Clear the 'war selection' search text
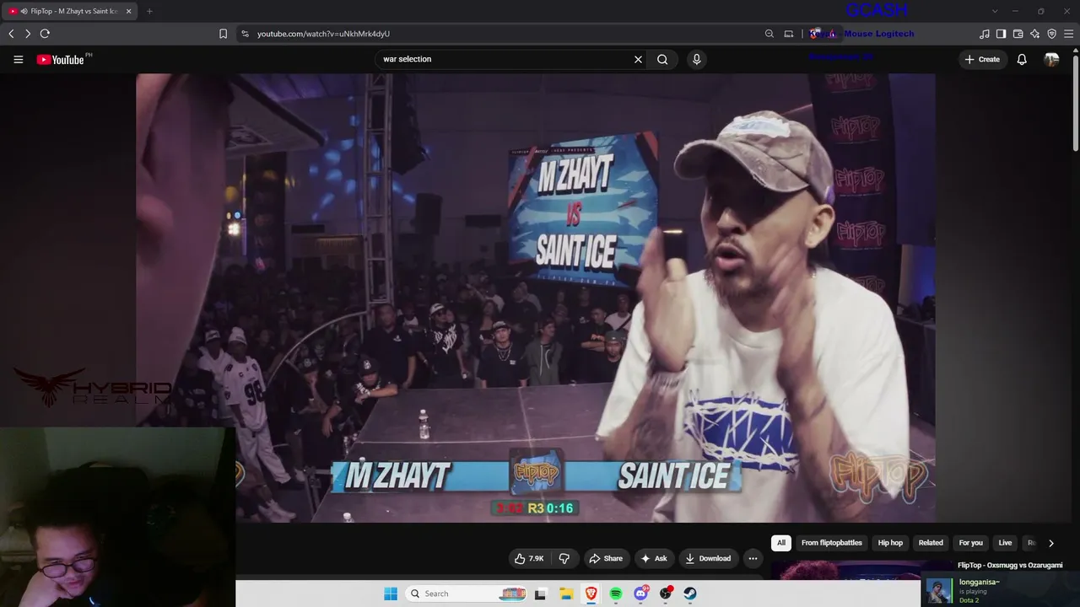Viewport: 1080px width, 607px height. click(638, 59)
